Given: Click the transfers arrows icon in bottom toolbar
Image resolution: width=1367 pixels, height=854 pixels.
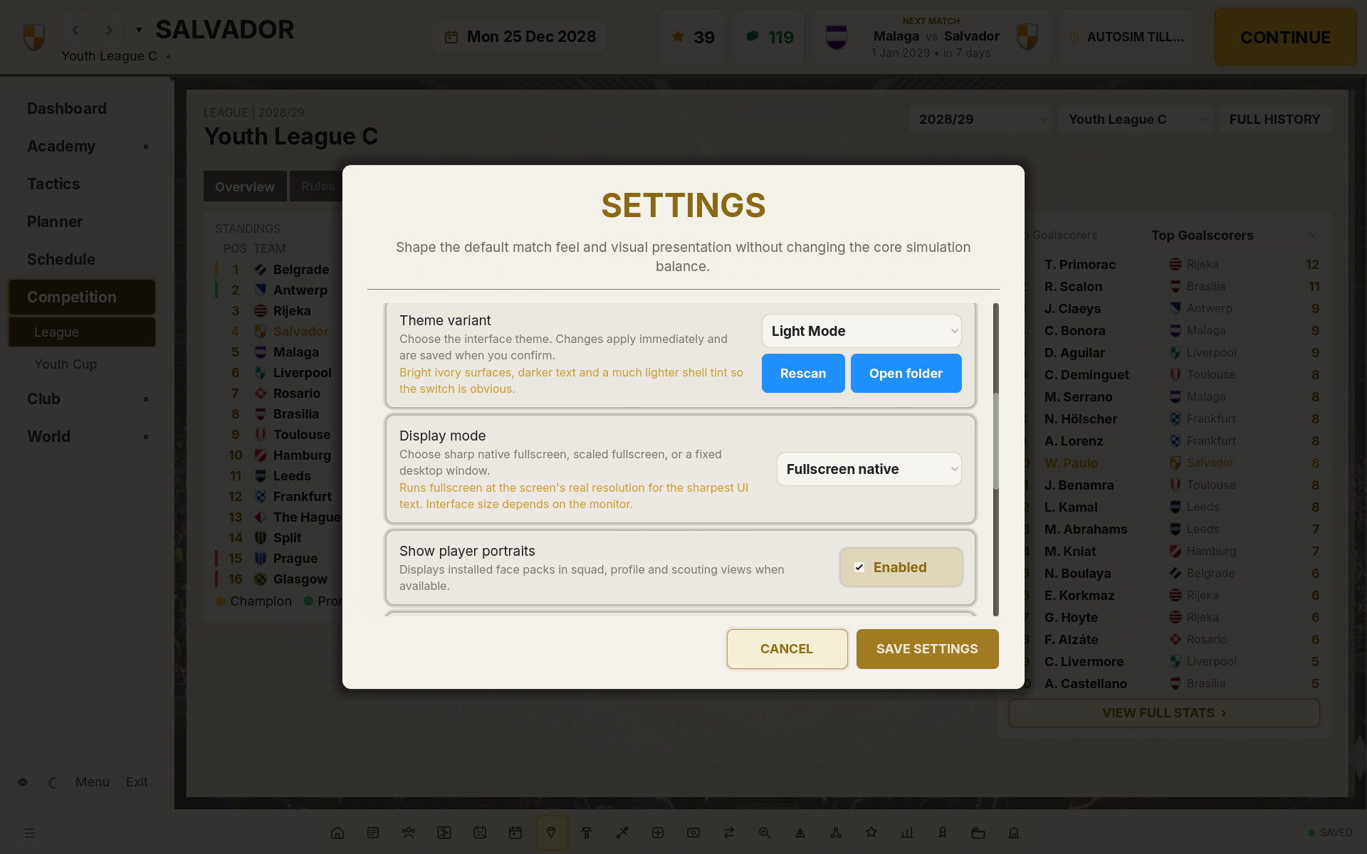Looking at the screenshot, I should click(729, 833).
